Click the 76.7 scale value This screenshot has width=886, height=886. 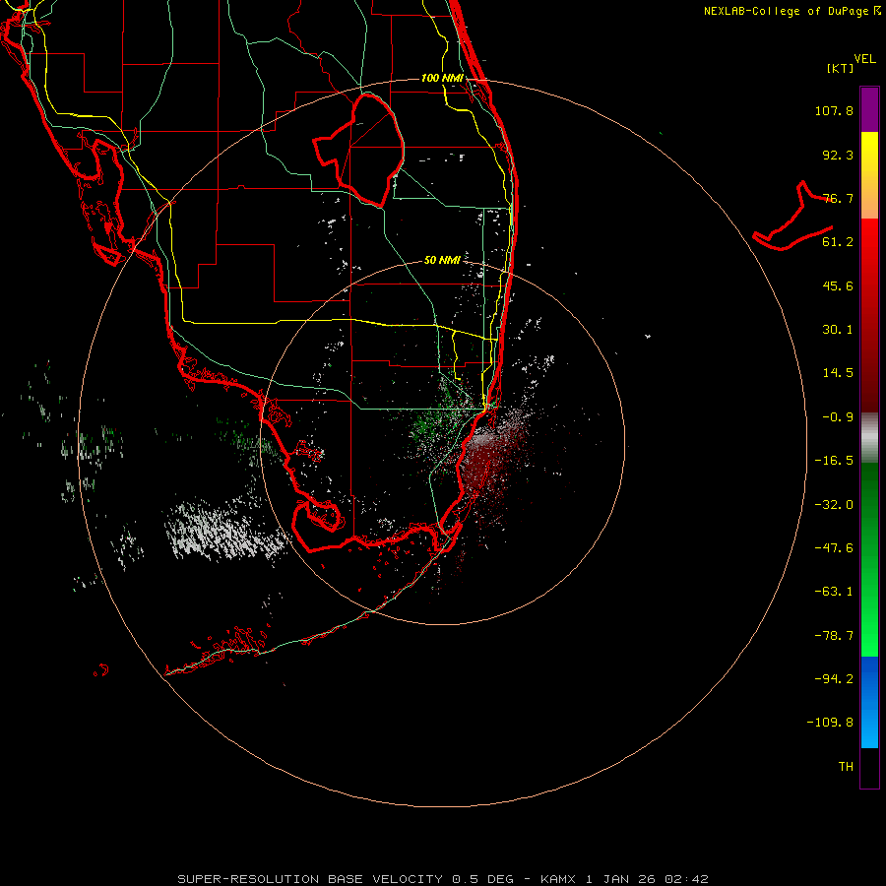pyautogui.click(x=838, y=198)
